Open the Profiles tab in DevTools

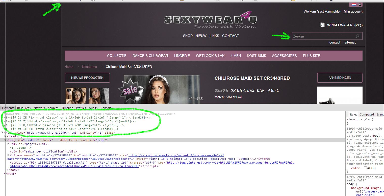[81, 108]
